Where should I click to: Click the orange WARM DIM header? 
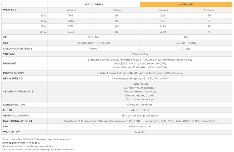(186, 5)
